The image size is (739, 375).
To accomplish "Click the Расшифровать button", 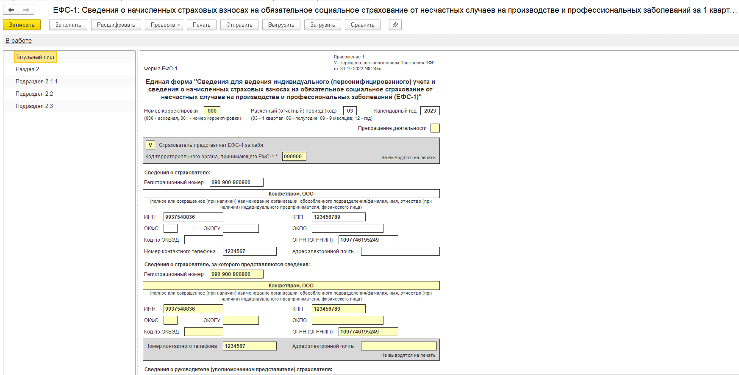I will pos(116,25).
